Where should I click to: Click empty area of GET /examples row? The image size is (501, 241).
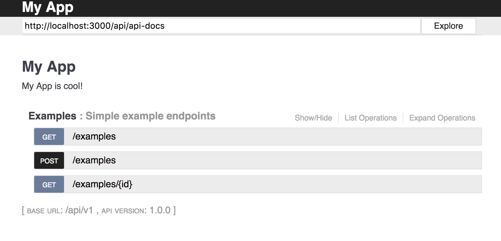(x=299, y=137)
